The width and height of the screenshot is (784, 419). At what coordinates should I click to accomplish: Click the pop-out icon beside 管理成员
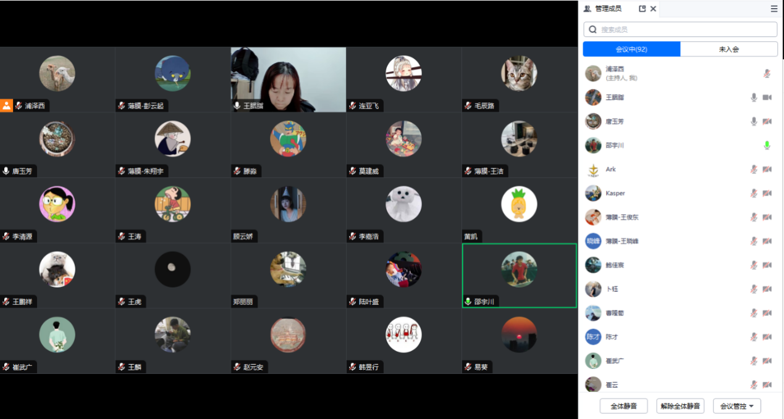coord(642,9)
